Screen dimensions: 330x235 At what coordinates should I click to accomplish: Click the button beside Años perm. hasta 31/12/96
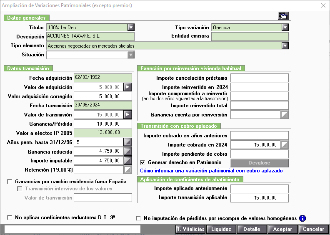(128, 142)
